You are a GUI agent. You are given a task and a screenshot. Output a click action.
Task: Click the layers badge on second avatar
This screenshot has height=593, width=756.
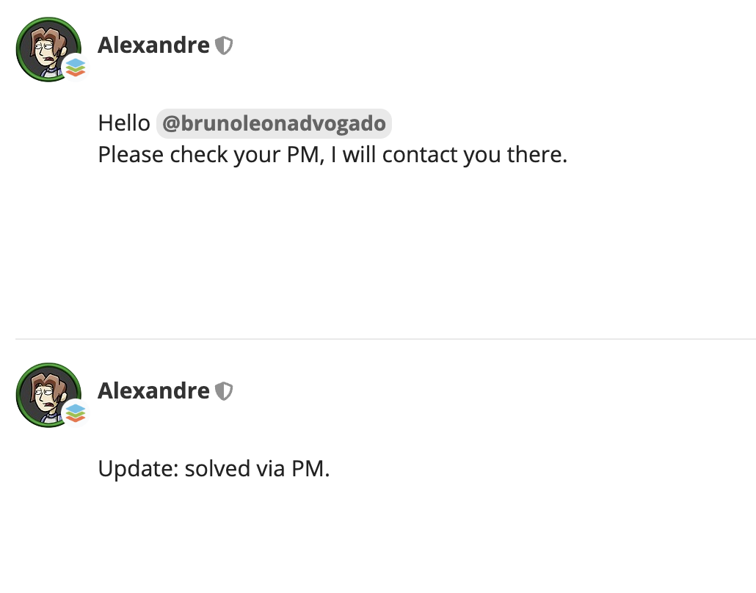(x=75, y=413)
